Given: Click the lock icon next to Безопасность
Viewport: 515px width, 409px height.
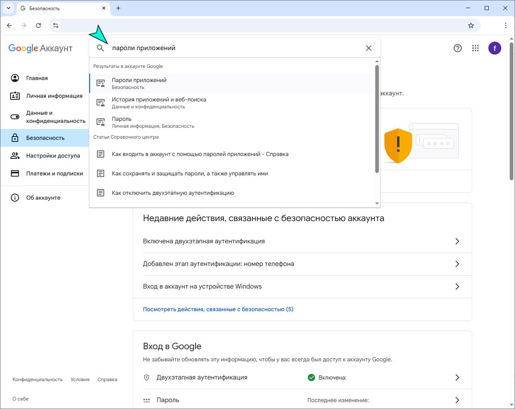Looking at the screenshot, I should 15,137.
